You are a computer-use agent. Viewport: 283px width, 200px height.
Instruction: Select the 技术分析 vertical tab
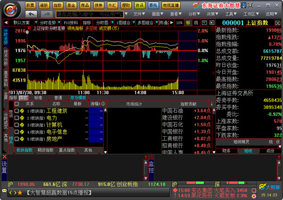point(6,58)
